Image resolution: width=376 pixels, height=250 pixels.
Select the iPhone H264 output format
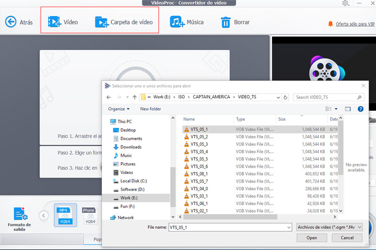pos(90,215)
